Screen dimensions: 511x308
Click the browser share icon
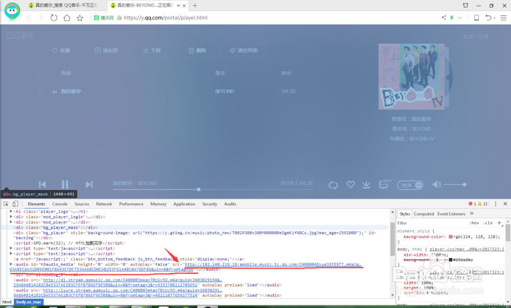coord(444,17)
